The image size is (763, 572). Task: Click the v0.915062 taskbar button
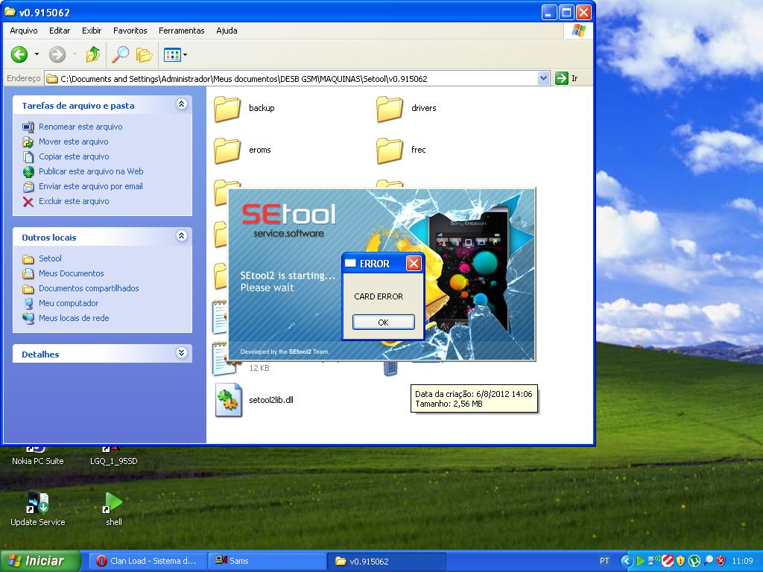[387, 561]
